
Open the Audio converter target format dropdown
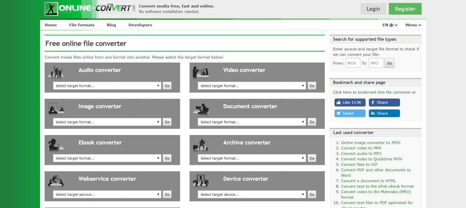[107, 86]
